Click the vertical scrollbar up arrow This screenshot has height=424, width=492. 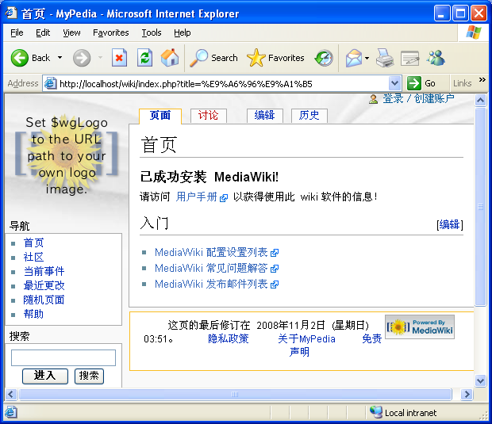tap(480, 101)
